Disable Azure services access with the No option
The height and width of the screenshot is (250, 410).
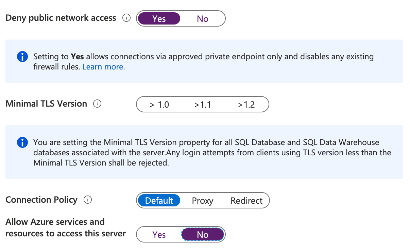[x=203, y=234]
